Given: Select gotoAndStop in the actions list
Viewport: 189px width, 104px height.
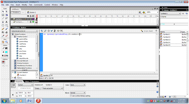Looking at the screenshot, I should (x=24, y=41).
